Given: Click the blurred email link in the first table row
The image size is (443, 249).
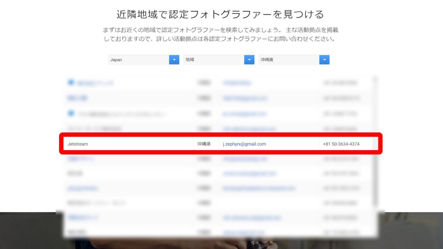Looking at the screenshot, I should pyautogui.click(x=237, y=83).
